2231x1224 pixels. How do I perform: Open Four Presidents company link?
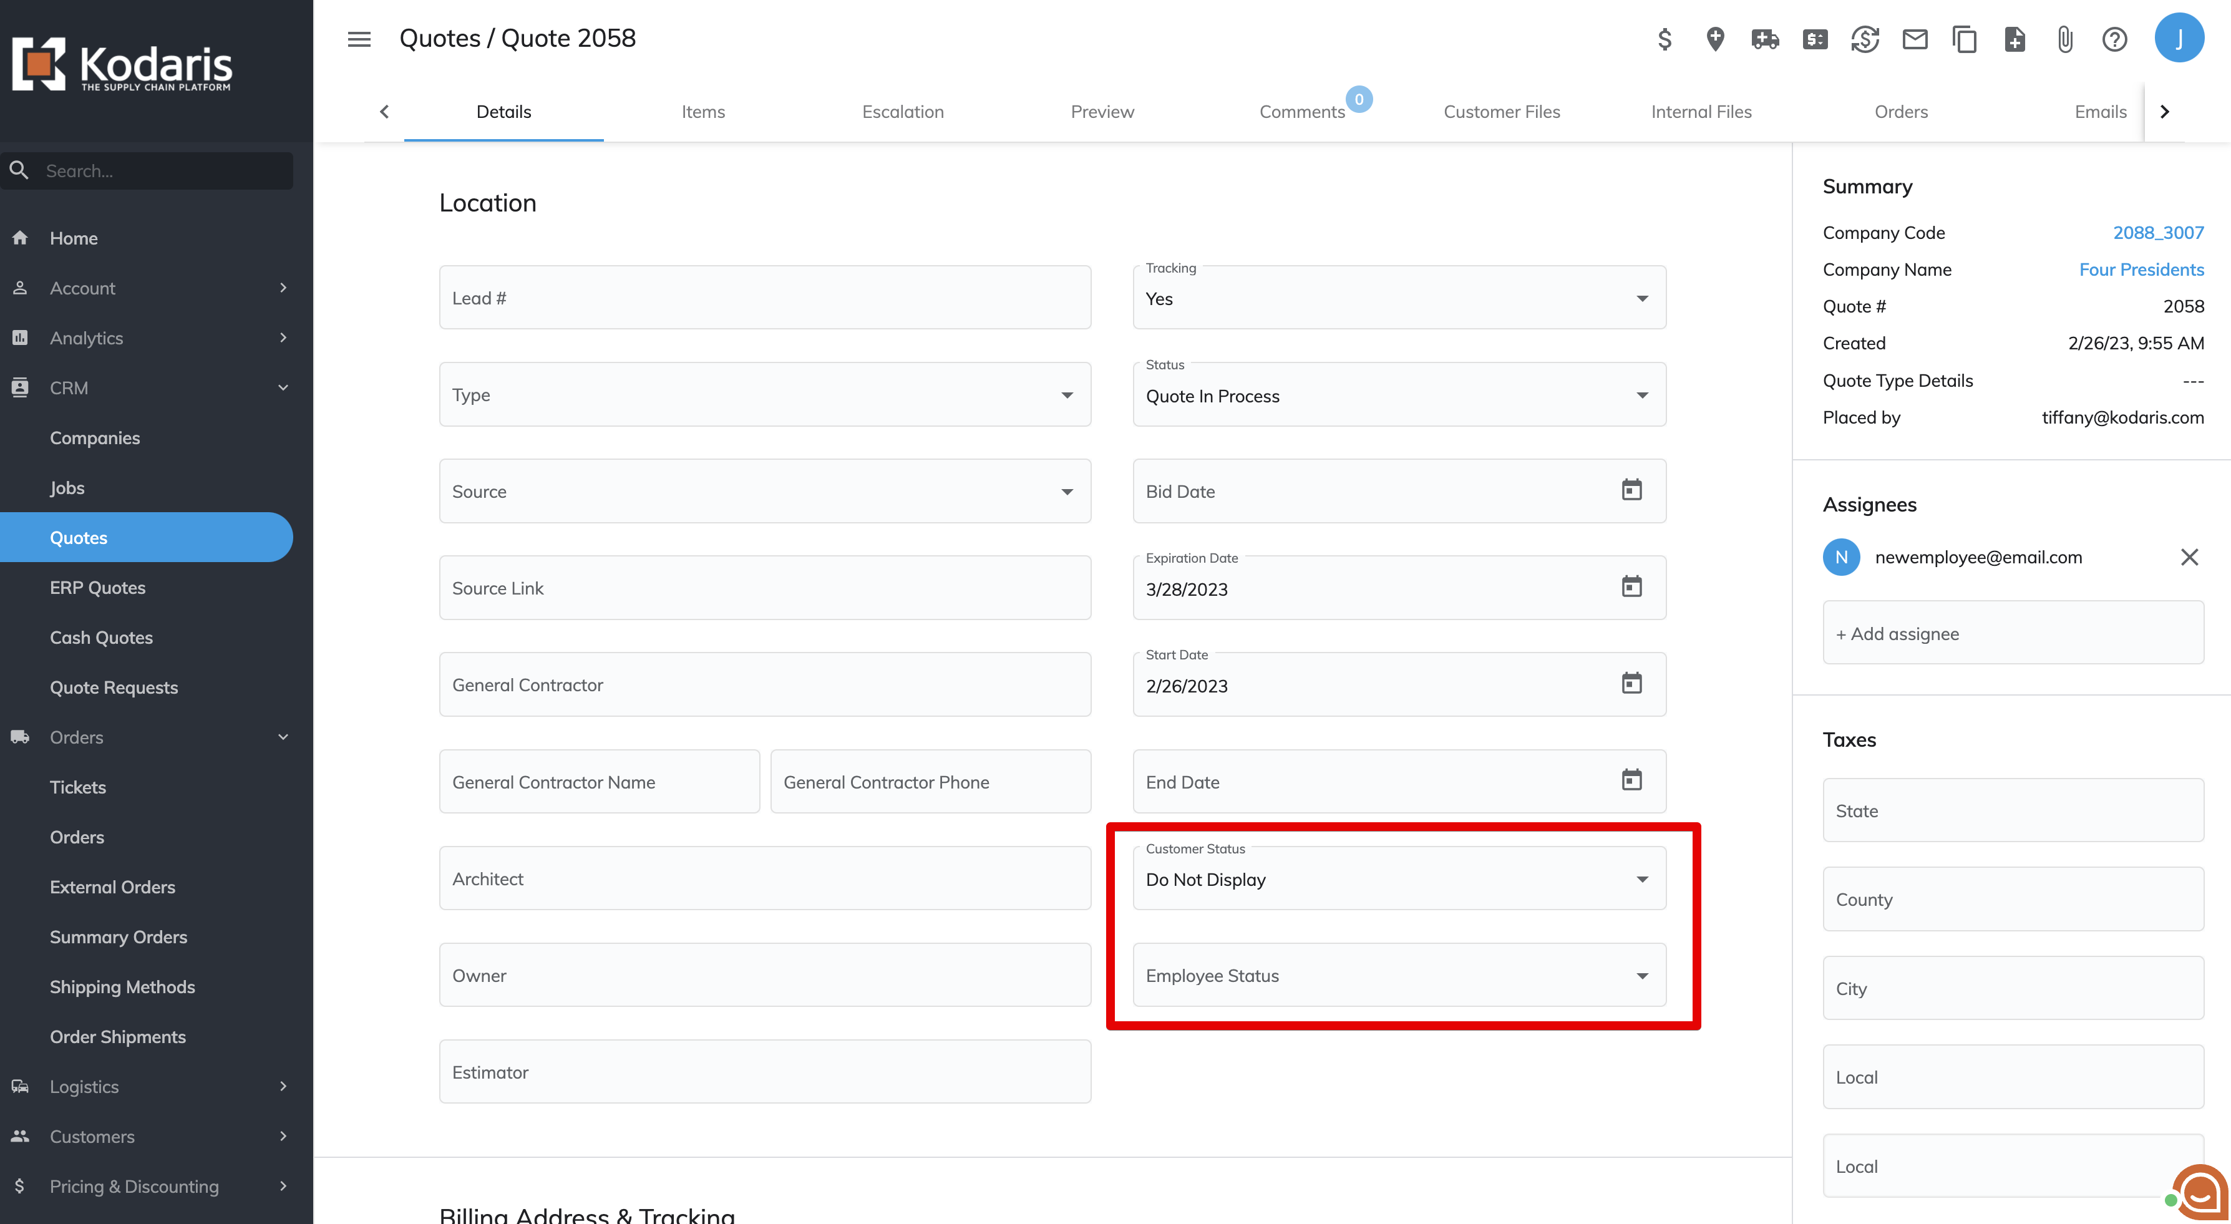coord(2141,270)
